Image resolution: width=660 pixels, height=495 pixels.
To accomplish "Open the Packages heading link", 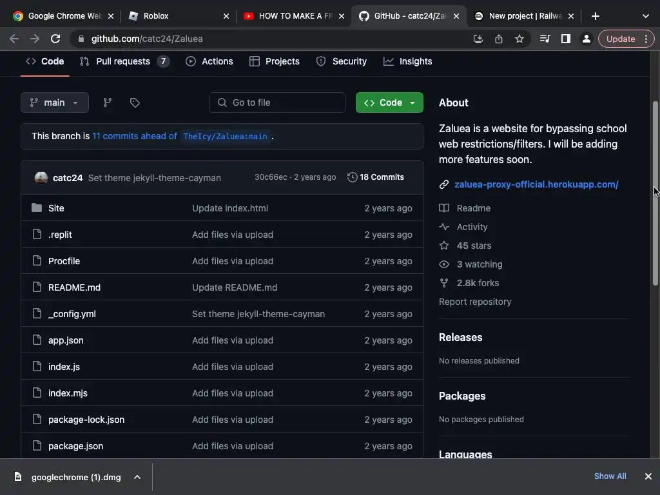I will [462, 396].
